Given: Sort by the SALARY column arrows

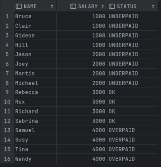Looking at the screenshot, I should coord(103,6).
